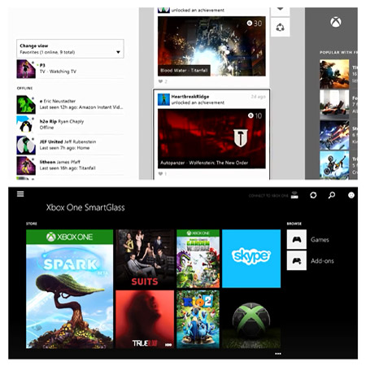Select litheon James Pfaff row text
This screenshot has width=366, height=366.
[x=68, y=165]
